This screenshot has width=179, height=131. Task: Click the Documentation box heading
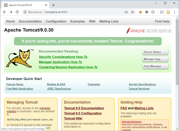pos(77,102)
